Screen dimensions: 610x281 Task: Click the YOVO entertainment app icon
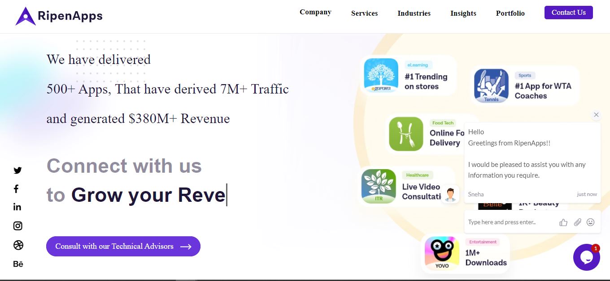(442, 253)
